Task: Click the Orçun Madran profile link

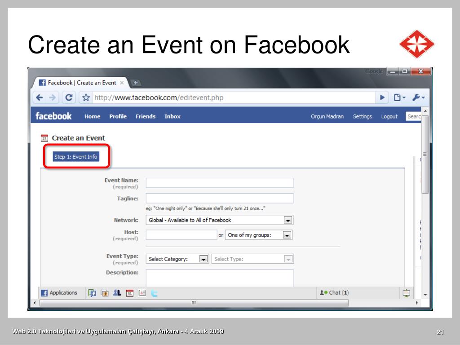Action: tap(327, 116)
